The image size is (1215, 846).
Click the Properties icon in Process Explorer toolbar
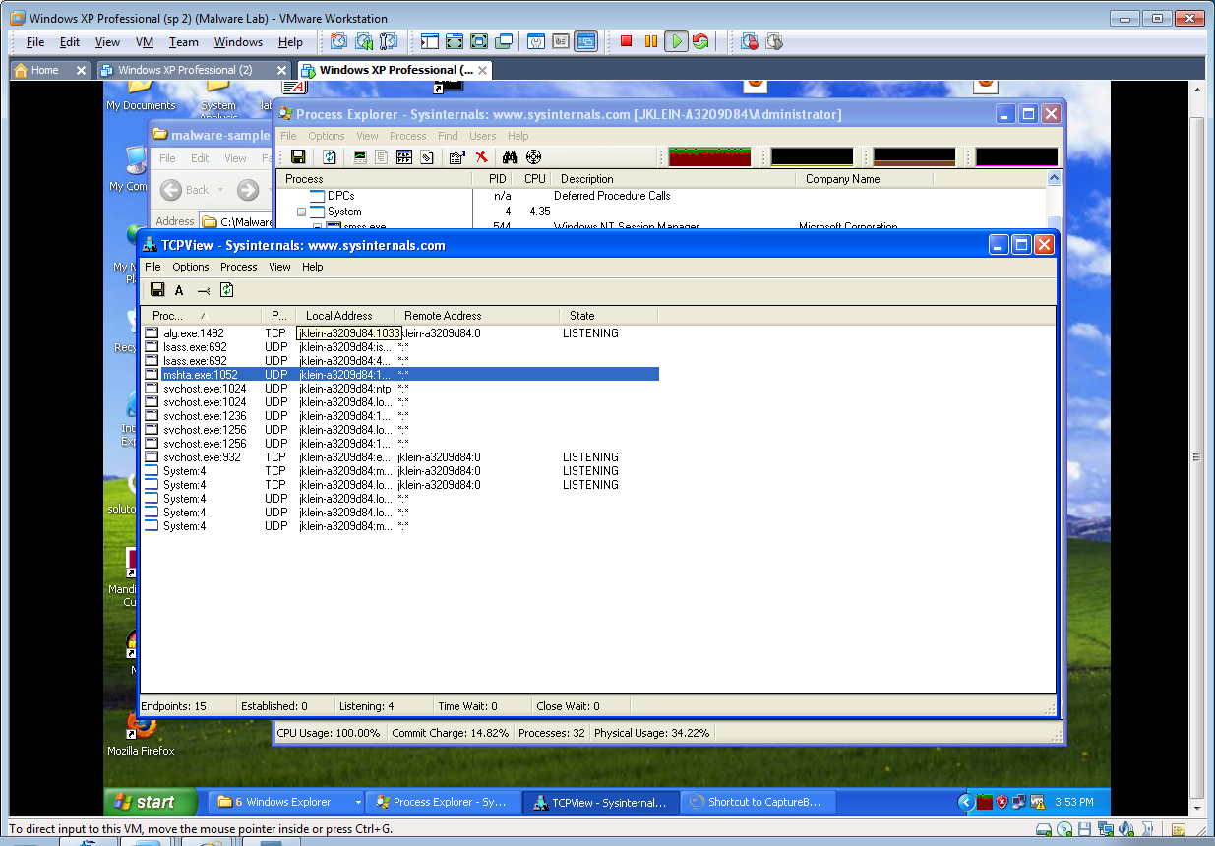coord(456,157)
